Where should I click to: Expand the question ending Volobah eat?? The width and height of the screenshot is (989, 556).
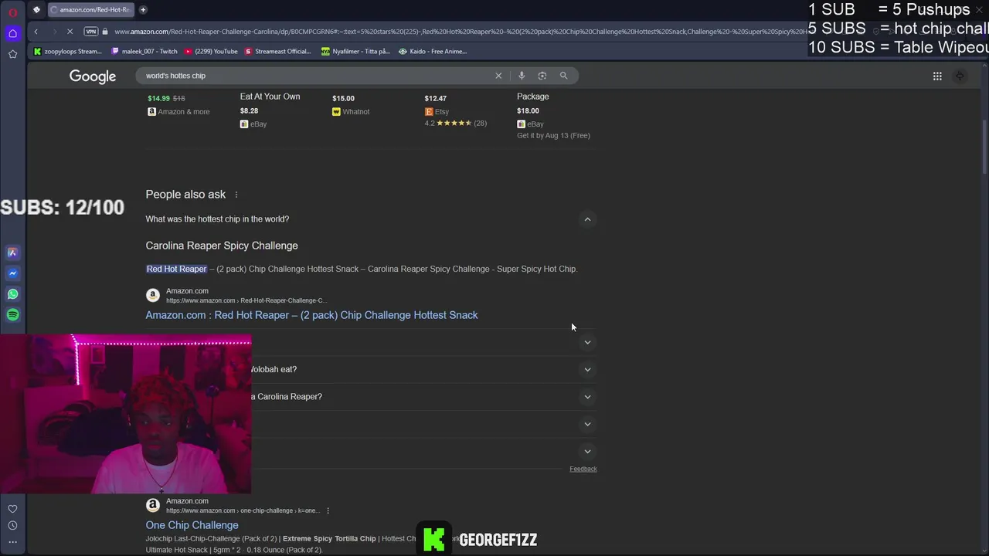(587, 369)
